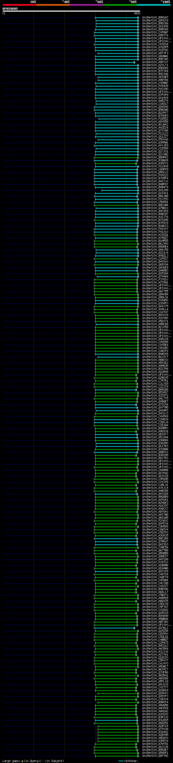Click label UniRef100_A7QZP5

(x=155, y=47)
